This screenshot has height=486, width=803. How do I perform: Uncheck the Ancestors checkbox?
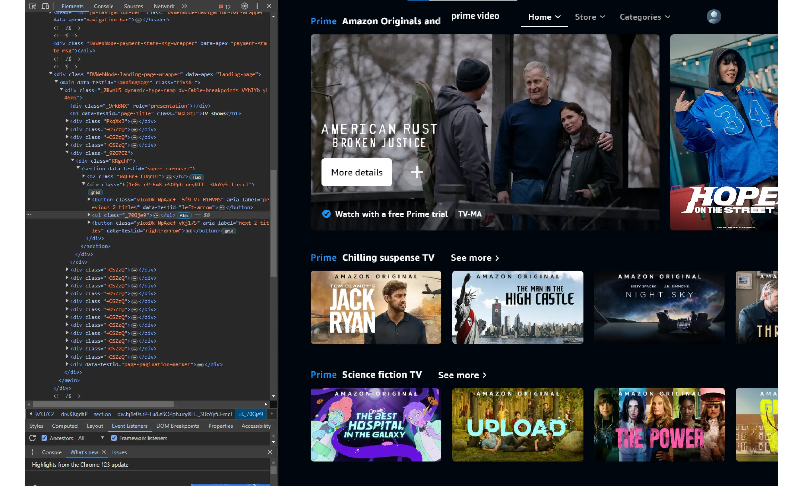[x=44, y=438]
